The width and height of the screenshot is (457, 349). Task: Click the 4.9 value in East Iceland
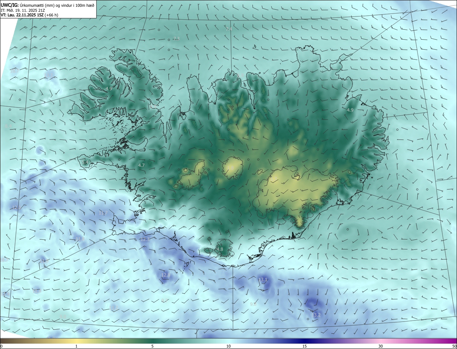coord(350,110)
